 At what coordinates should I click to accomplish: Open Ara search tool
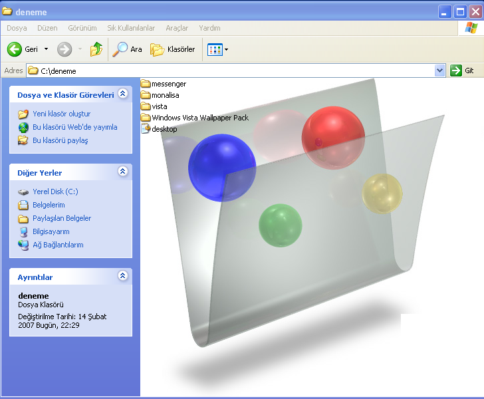tap(128, 49)
